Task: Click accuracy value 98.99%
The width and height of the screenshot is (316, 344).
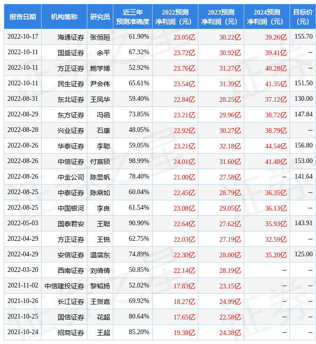Action: (x=139, y=161)
